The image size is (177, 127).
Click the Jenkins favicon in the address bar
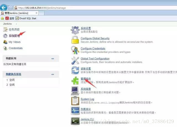pos(16,8)
